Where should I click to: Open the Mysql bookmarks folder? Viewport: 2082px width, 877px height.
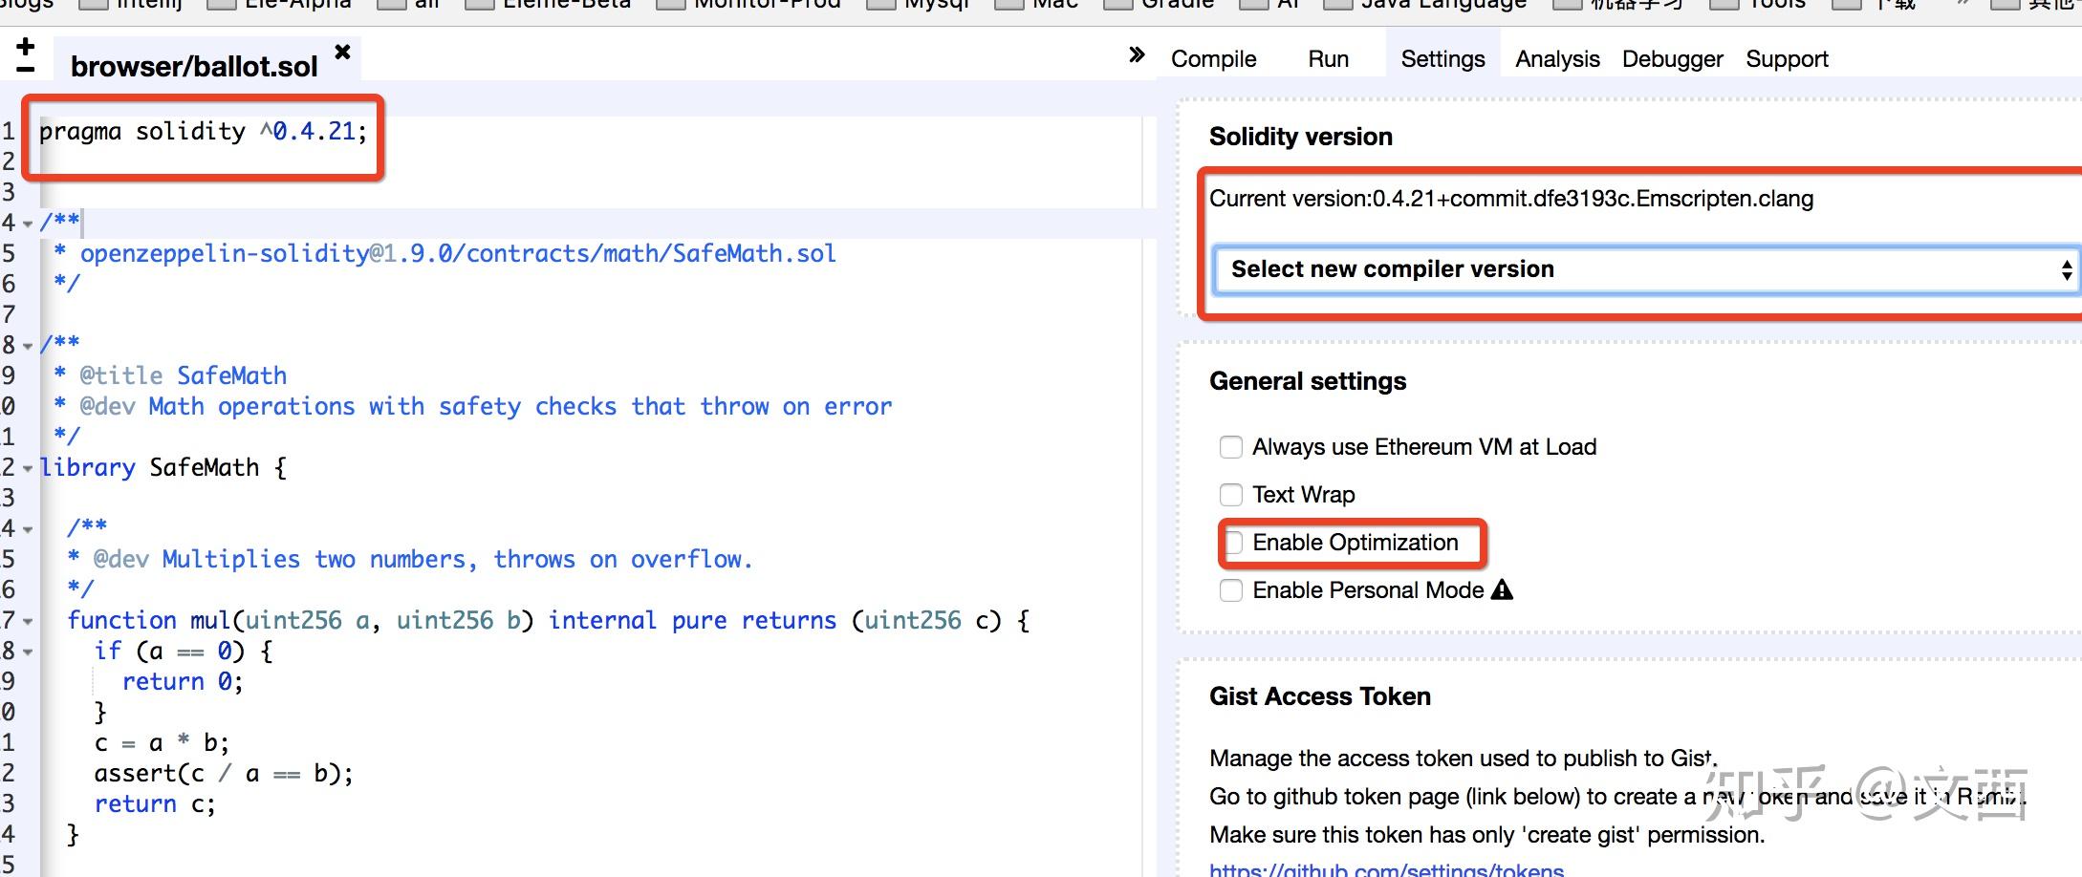(x=918, y=4)
